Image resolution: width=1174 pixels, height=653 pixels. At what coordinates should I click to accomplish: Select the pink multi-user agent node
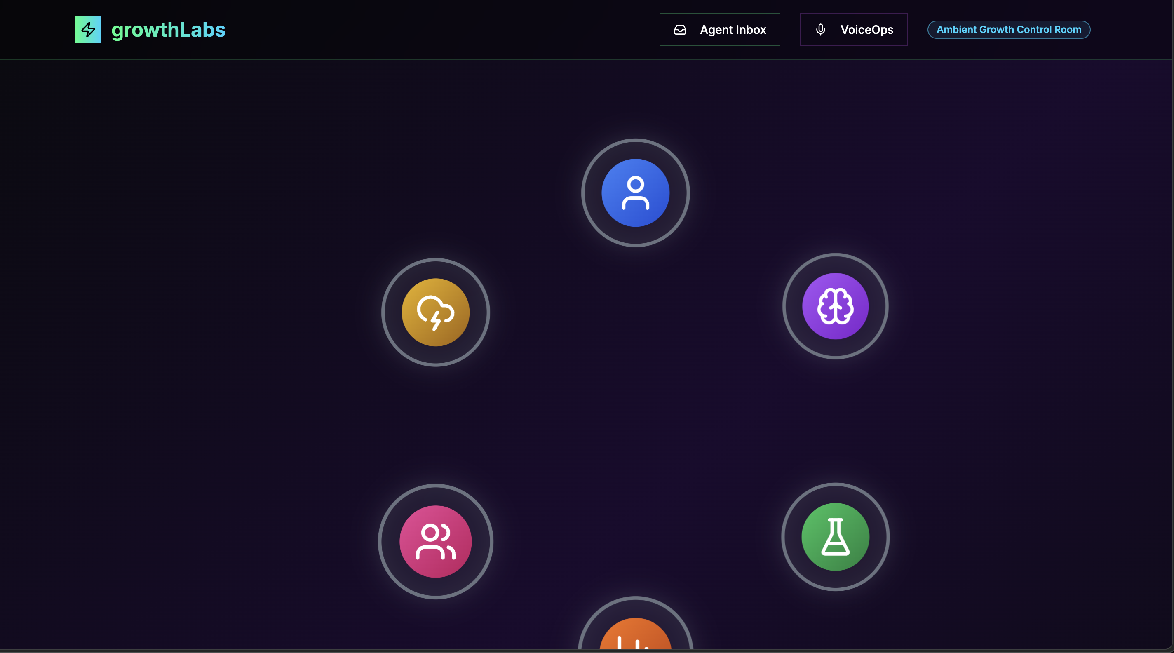tap(435, 542)
